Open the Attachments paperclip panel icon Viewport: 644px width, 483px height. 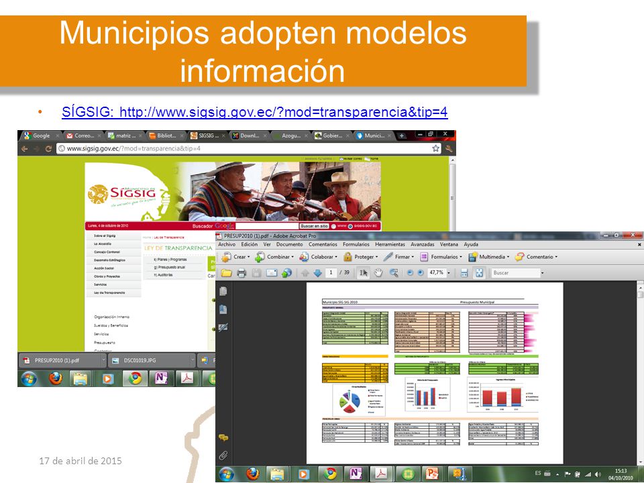(x=223, y=455)
